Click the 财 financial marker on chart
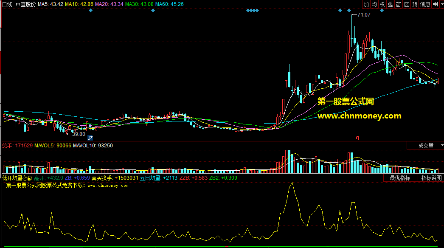 [90, 138]
